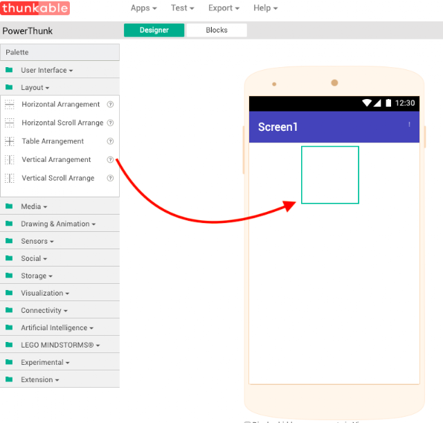Click the phone status bar clock 12:30
This screenshot has width=443, height=423.
point(404,103)
